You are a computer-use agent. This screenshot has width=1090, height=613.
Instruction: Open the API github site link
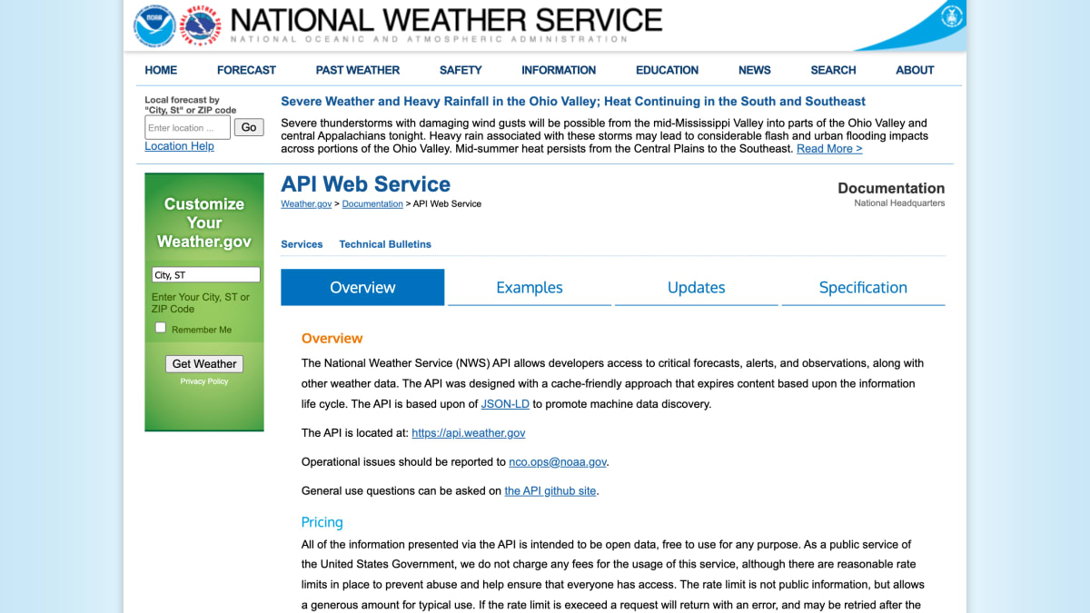click(x=550, y=491)
